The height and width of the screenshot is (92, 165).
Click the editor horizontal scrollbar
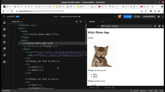[x=36, y=89]
